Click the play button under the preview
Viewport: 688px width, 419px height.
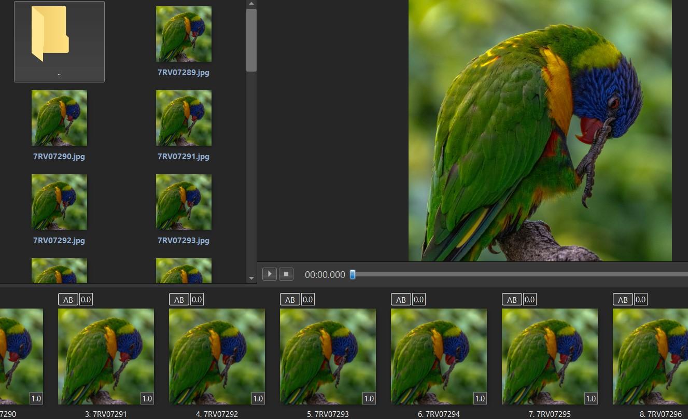click(x=270, y=274)
